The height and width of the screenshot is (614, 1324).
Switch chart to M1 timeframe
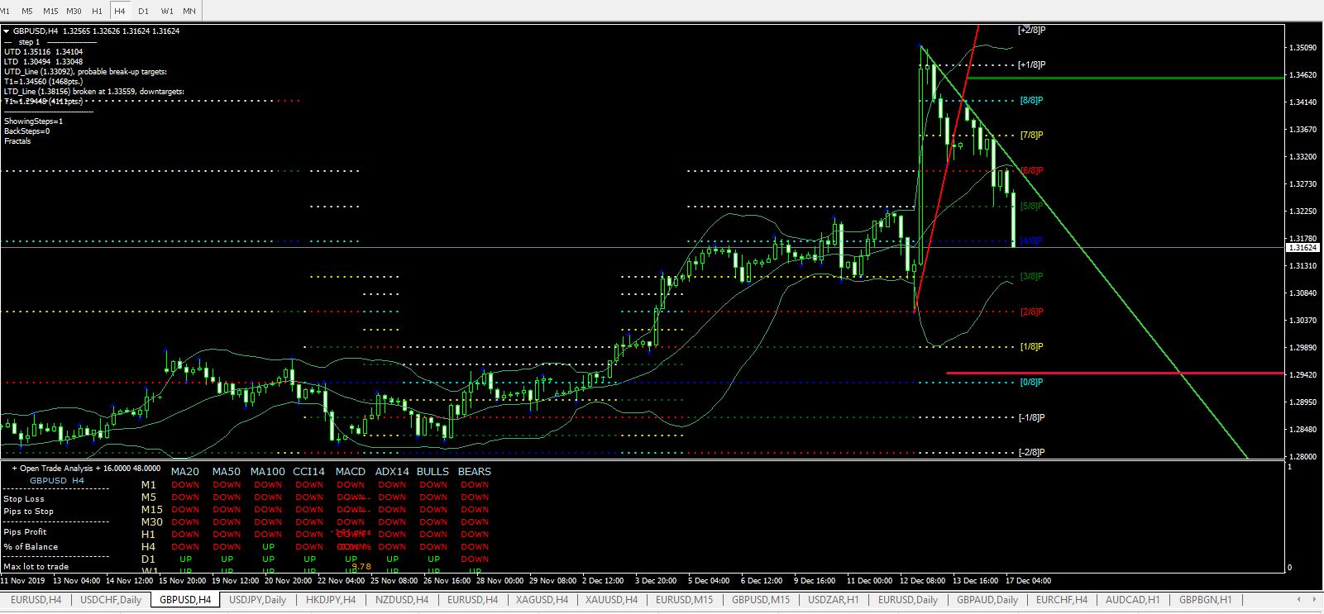(6, 11)
